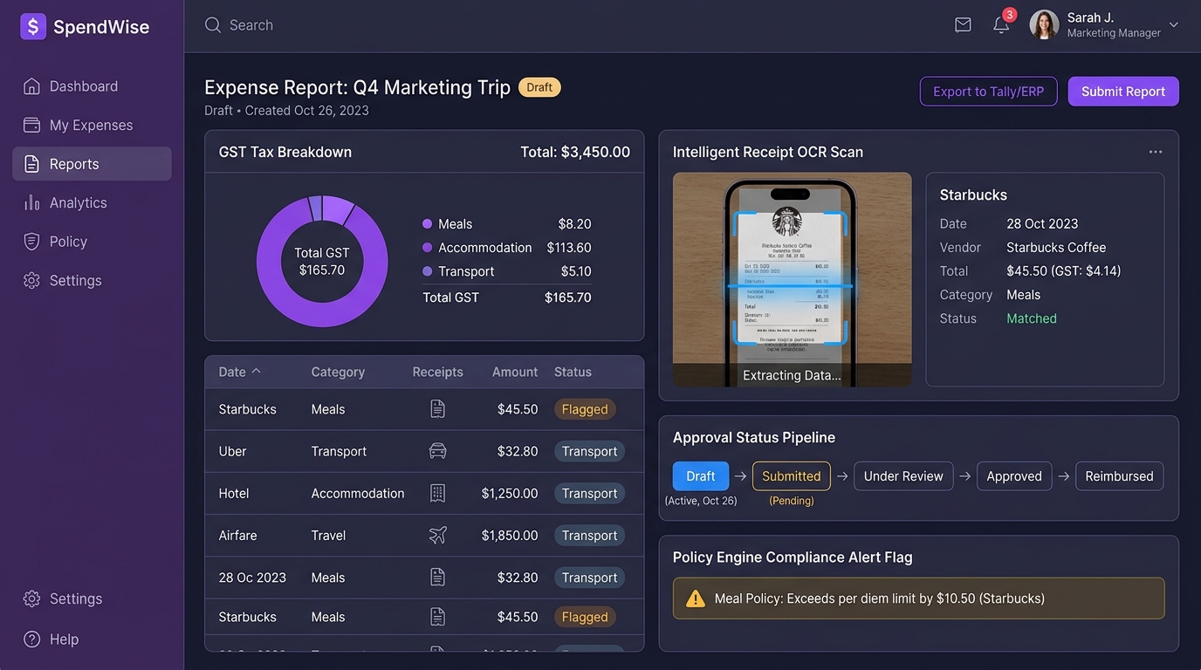Click the meal policy per diem alert banner
1201x670 pixels.
pos(918,598)
